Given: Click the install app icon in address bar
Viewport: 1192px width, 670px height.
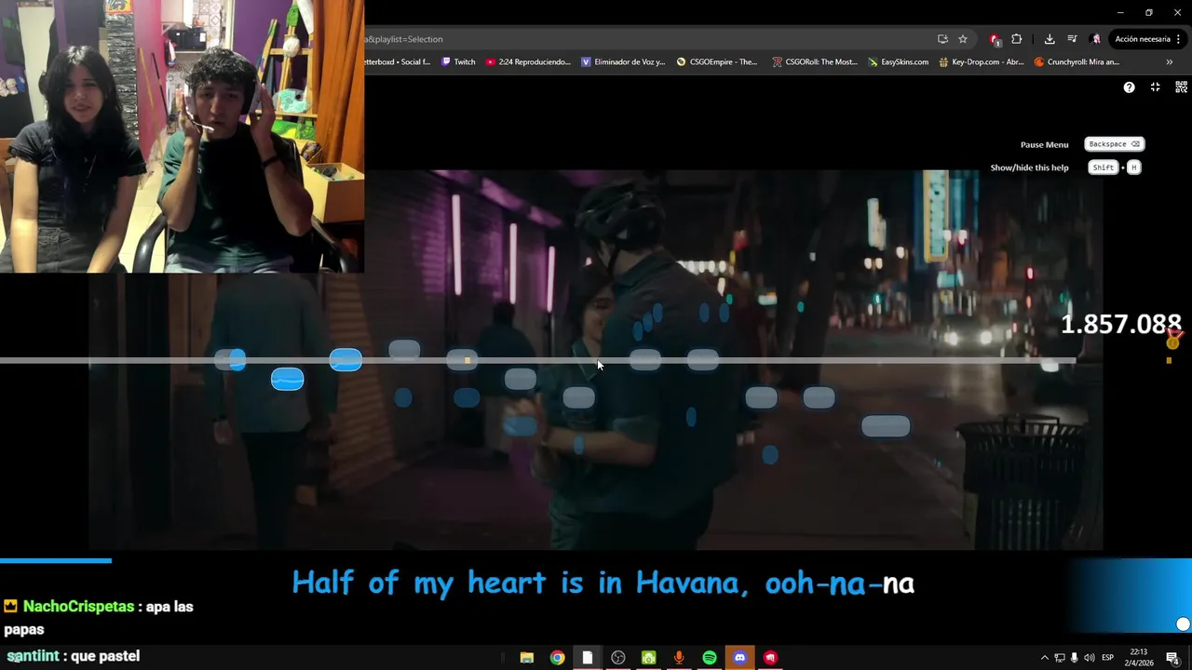Looking at the screenshot, I should pyautogui.click(x=942, y=39).
